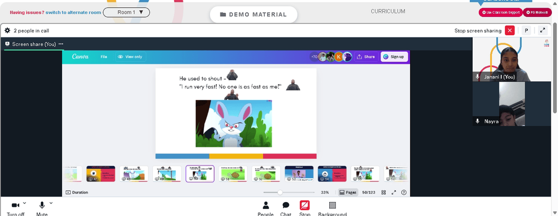
Task: Select page 47 thumbnail
Action: point(100,174)
